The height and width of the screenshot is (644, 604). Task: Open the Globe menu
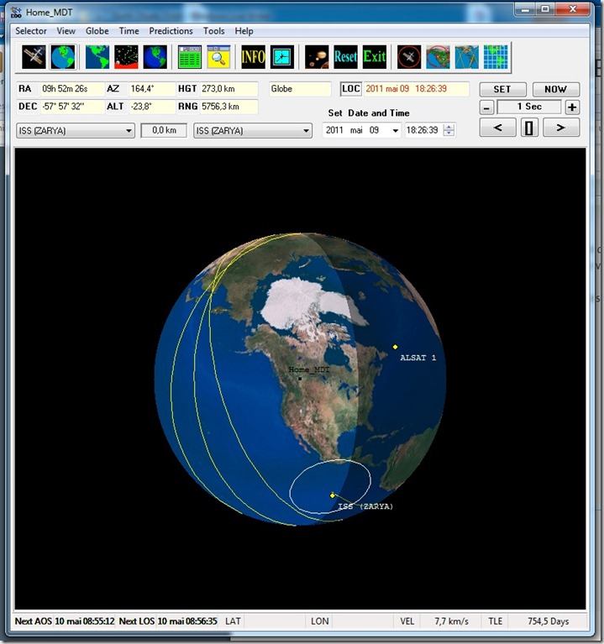click(x=97, y=31)
